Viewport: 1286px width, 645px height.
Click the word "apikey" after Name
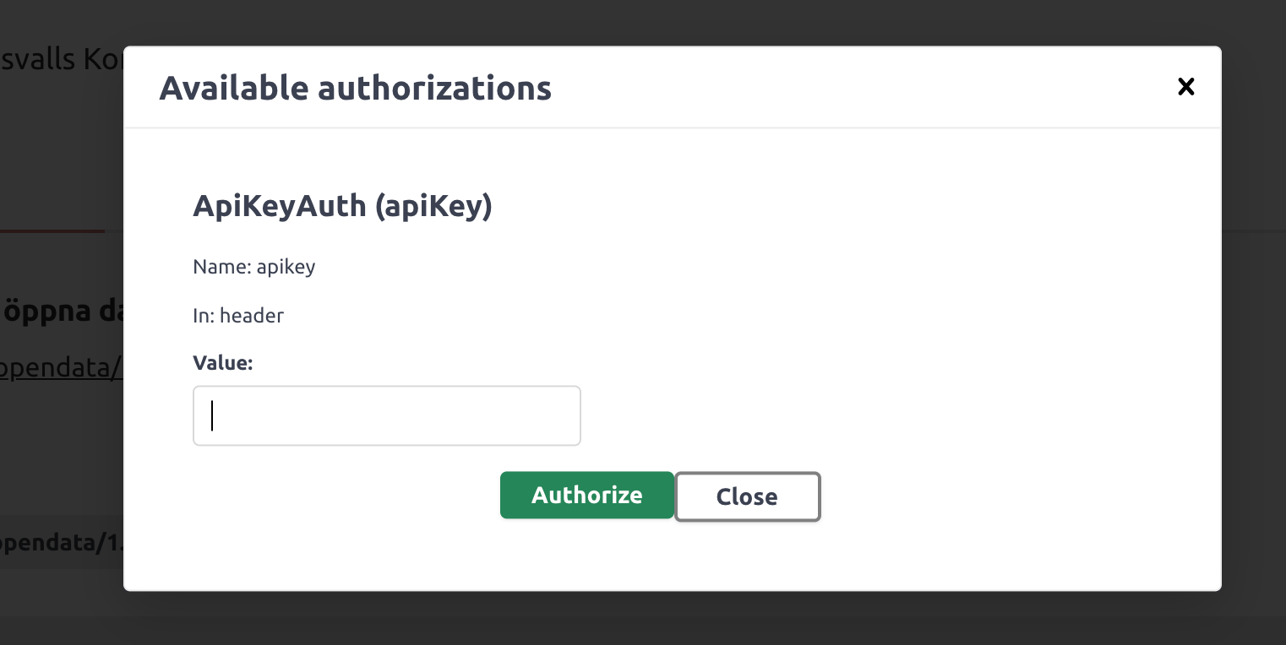[286, 267]
